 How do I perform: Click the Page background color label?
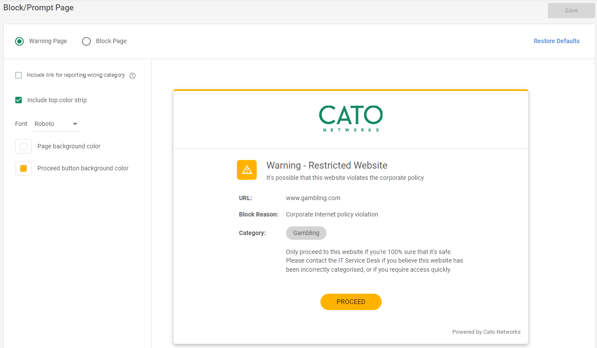tap(69, 147)
